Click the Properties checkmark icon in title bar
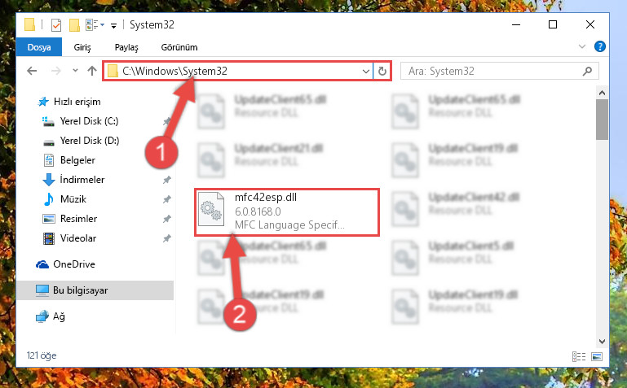Image resolution: width=627 pixels, height=388 pixels. pyautogui.click(x=56, y=25)
